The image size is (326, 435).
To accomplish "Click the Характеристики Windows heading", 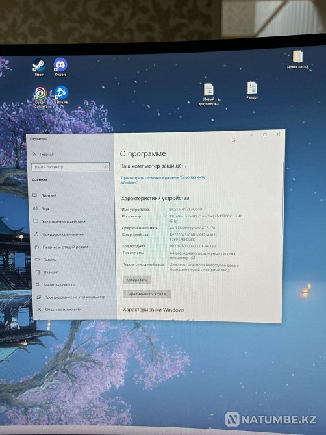I will point(154,310).
